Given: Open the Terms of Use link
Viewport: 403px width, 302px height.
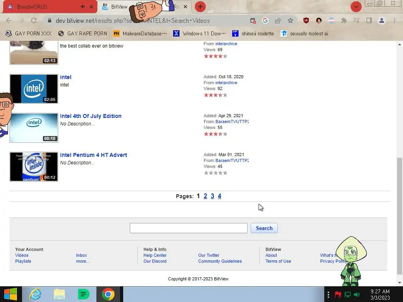Looking at the screenshot, I should pyautogui.click(x=278, y=261).
